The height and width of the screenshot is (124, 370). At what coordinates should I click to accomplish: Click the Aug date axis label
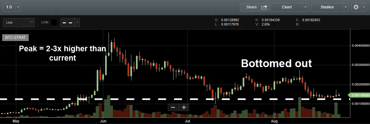click(274, 121)
